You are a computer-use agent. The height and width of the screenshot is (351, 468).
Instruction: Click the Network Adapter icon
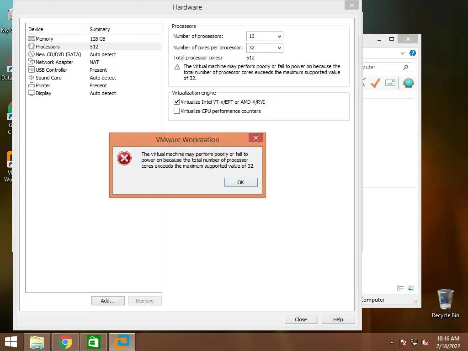tap(32, 62)
